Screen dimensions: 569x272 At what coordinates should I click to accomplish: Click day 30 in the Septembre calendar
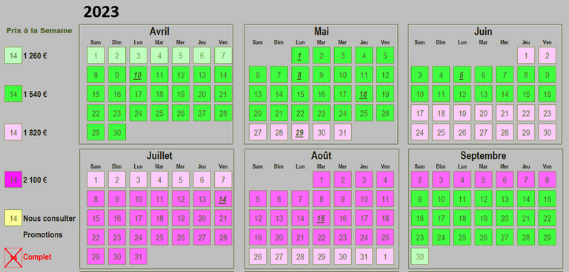tap(420, 256)
